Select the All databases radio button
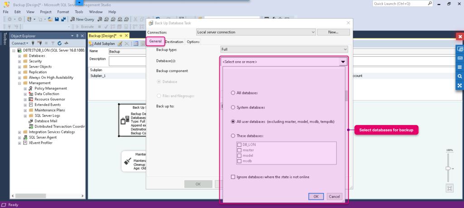Screen dimensions: 464x208 pyautogui.click(x=233, y=93)
